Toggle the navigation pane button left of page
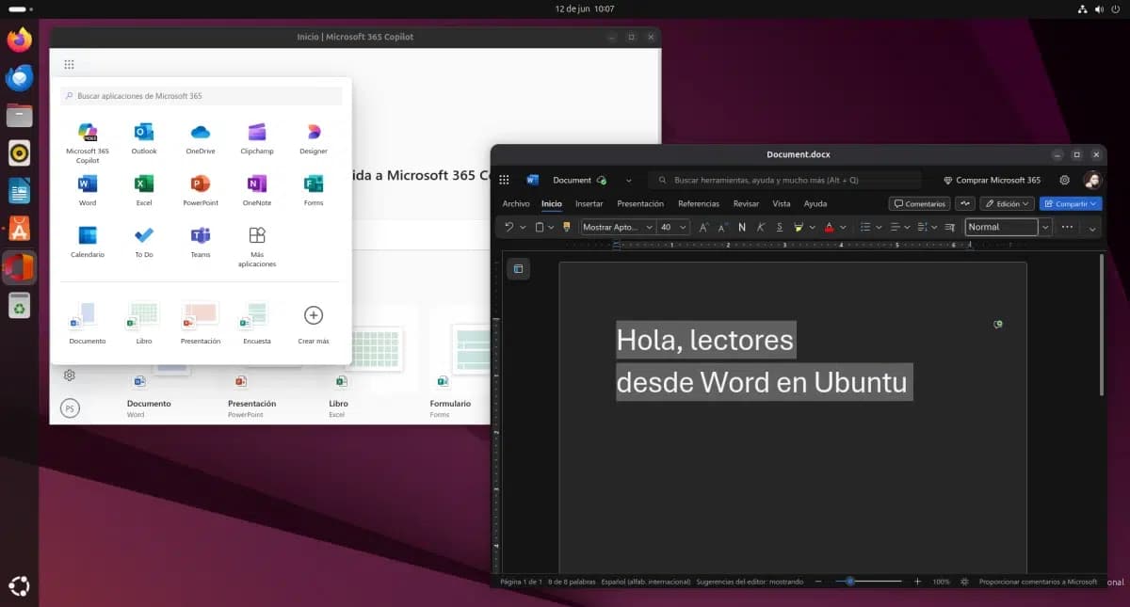Screen dimensions: 1130x607 (x=518, y=269)
